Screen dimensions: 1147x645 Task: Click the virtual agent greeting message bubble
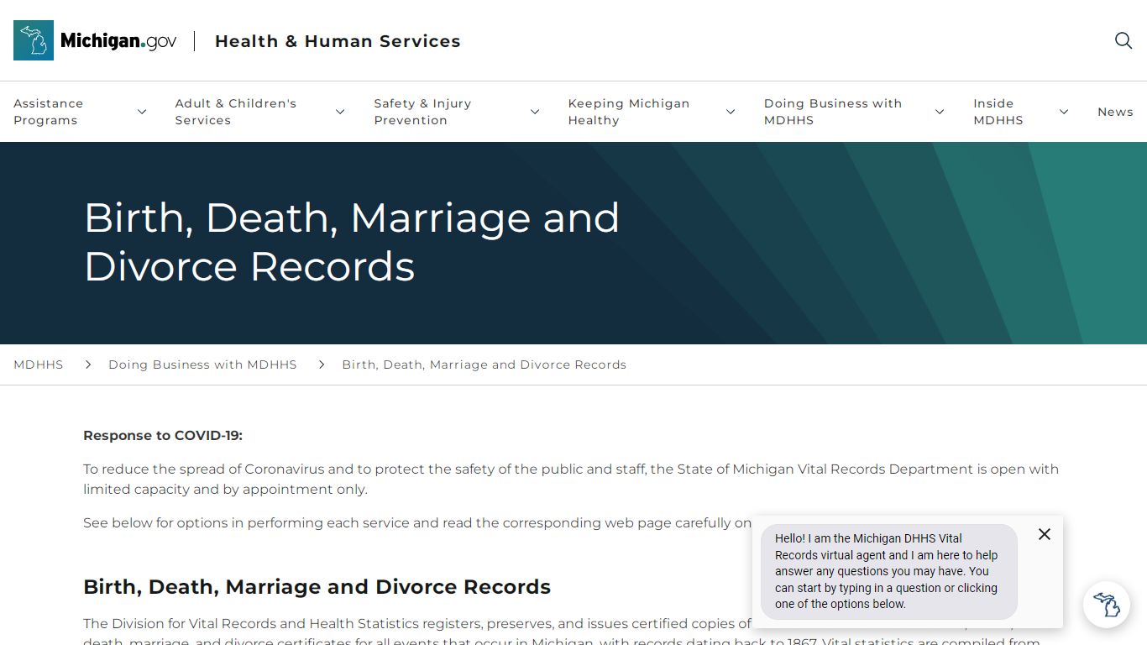pos(889,571)
